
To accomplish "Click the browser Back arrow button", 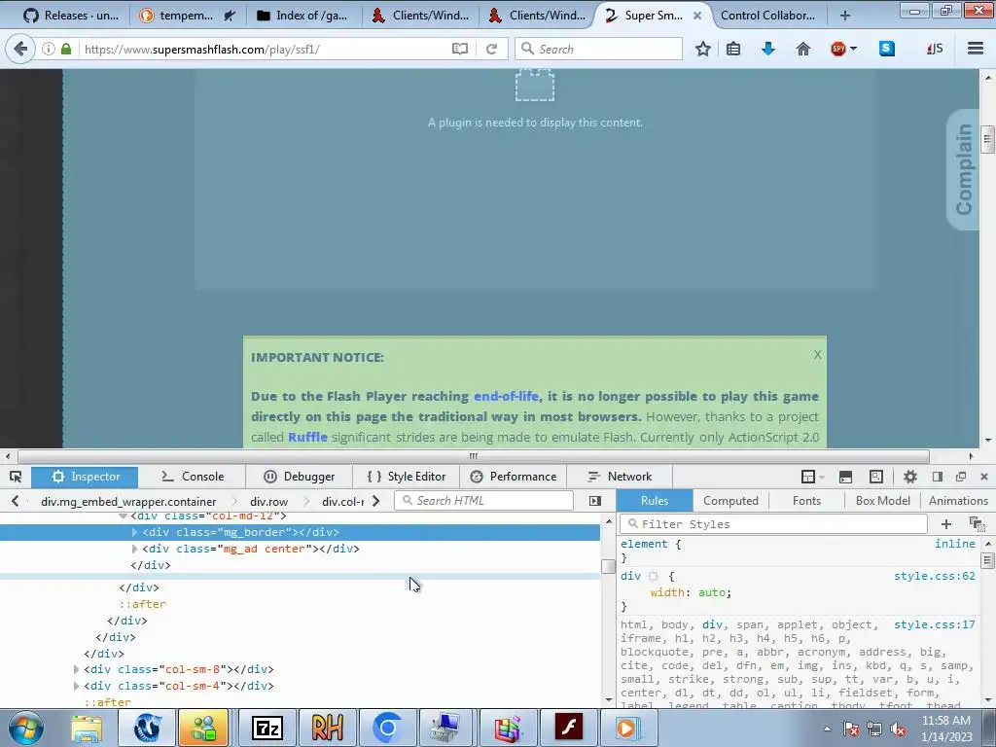I will 20,49.
